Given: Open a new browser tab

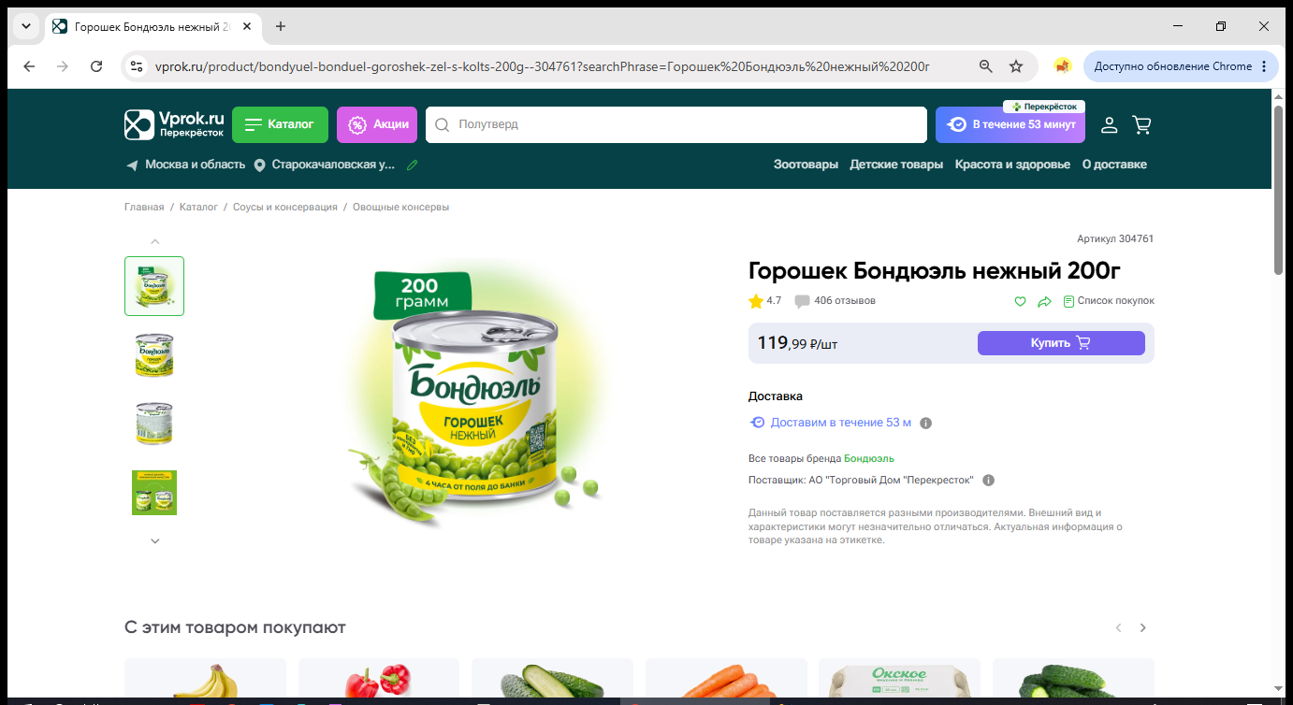Looking at the screenshot, I should [x=281, y=26].
